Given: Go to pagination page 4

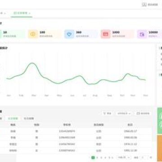Looking at the screenshot, I should pos(105,157).
